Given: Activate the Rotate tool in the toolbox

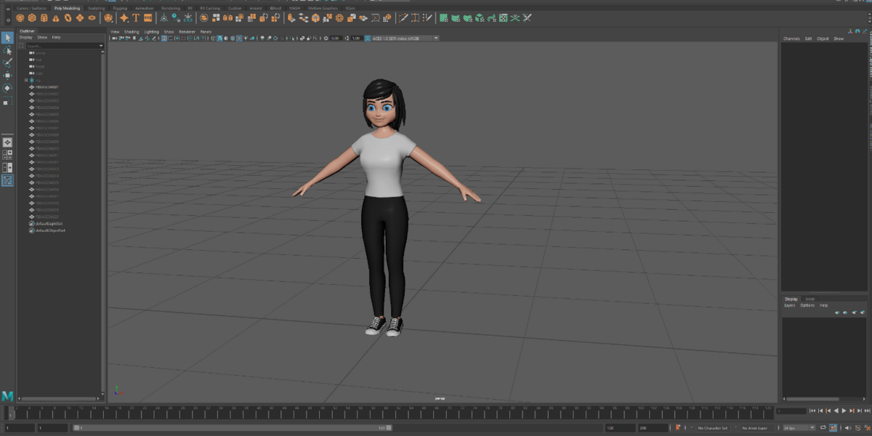Looking at the screenshot, I should point(7,88).
